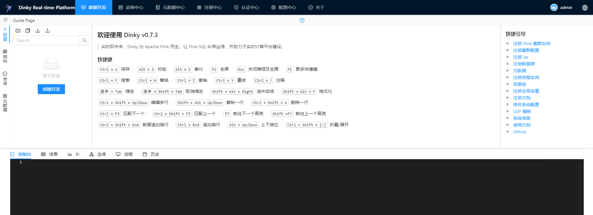Switch to the 血缘 bottom tab
This screenshot has width=593, height=215.
98,154
